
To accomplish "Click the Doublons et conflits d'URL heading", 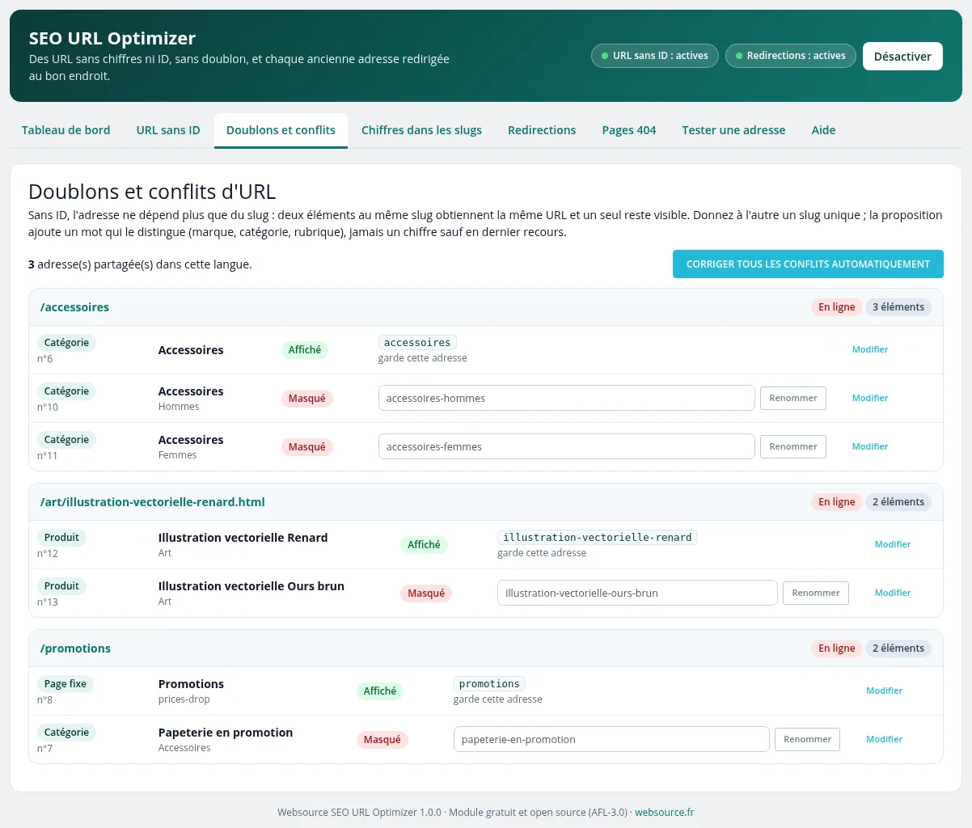I will (x=152, y=192).
